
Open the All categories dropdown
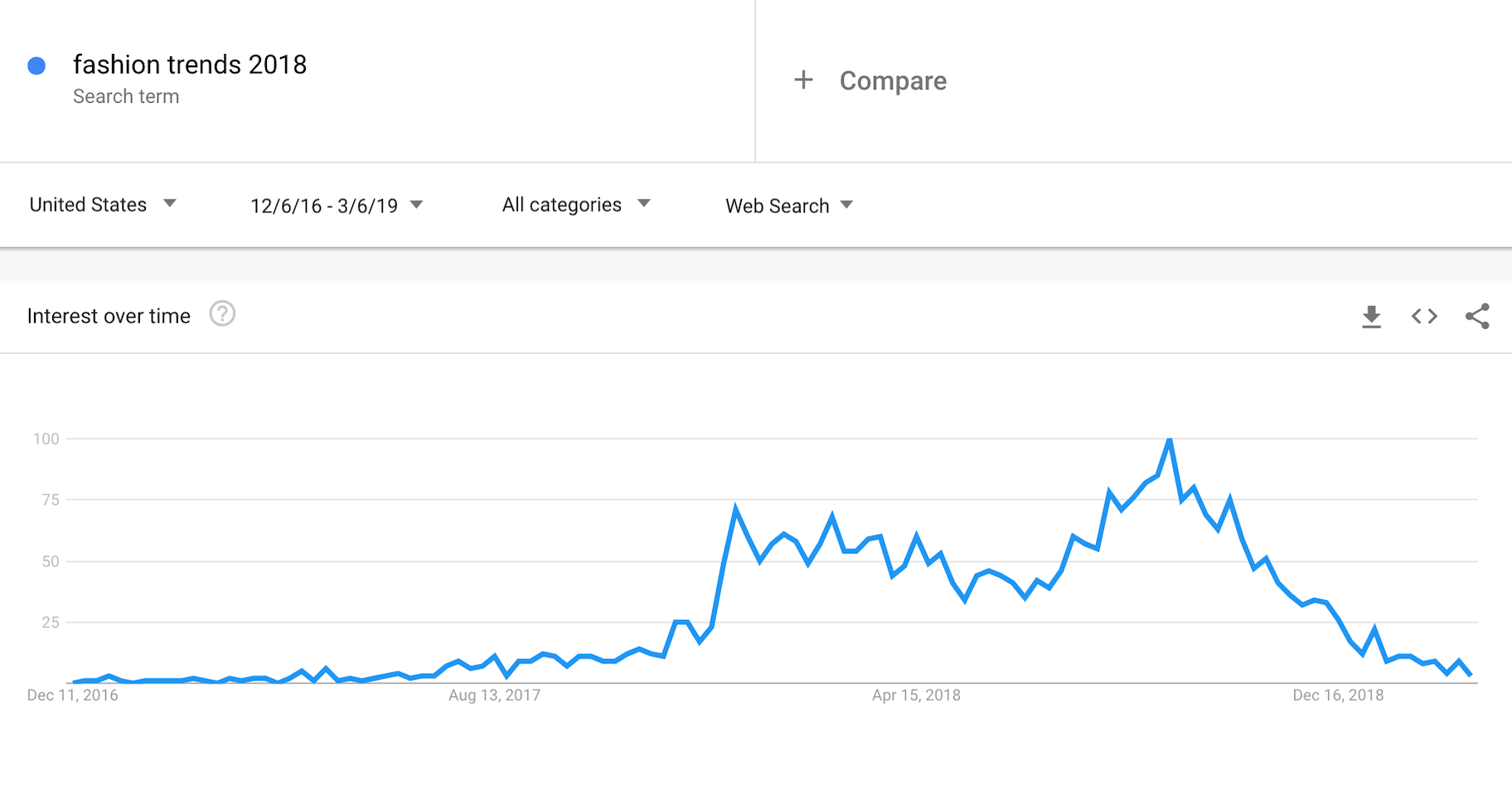tap(576, 205)
